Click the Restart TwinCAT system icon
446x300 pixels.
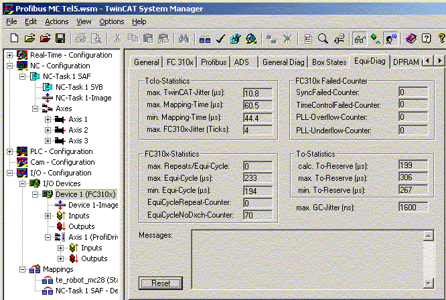[251, 38]
